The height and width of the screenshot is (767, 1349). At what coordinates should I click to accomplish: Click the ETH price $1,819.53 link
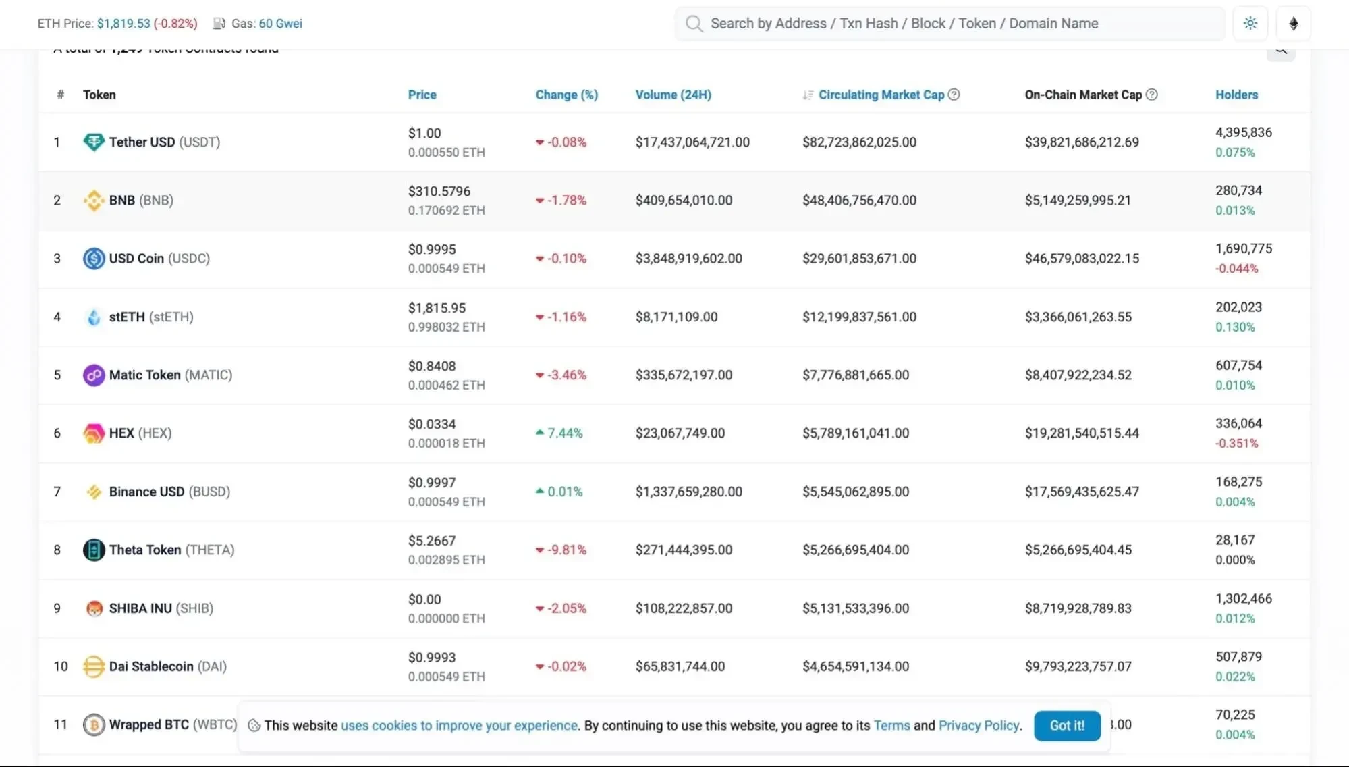point(123,24)
